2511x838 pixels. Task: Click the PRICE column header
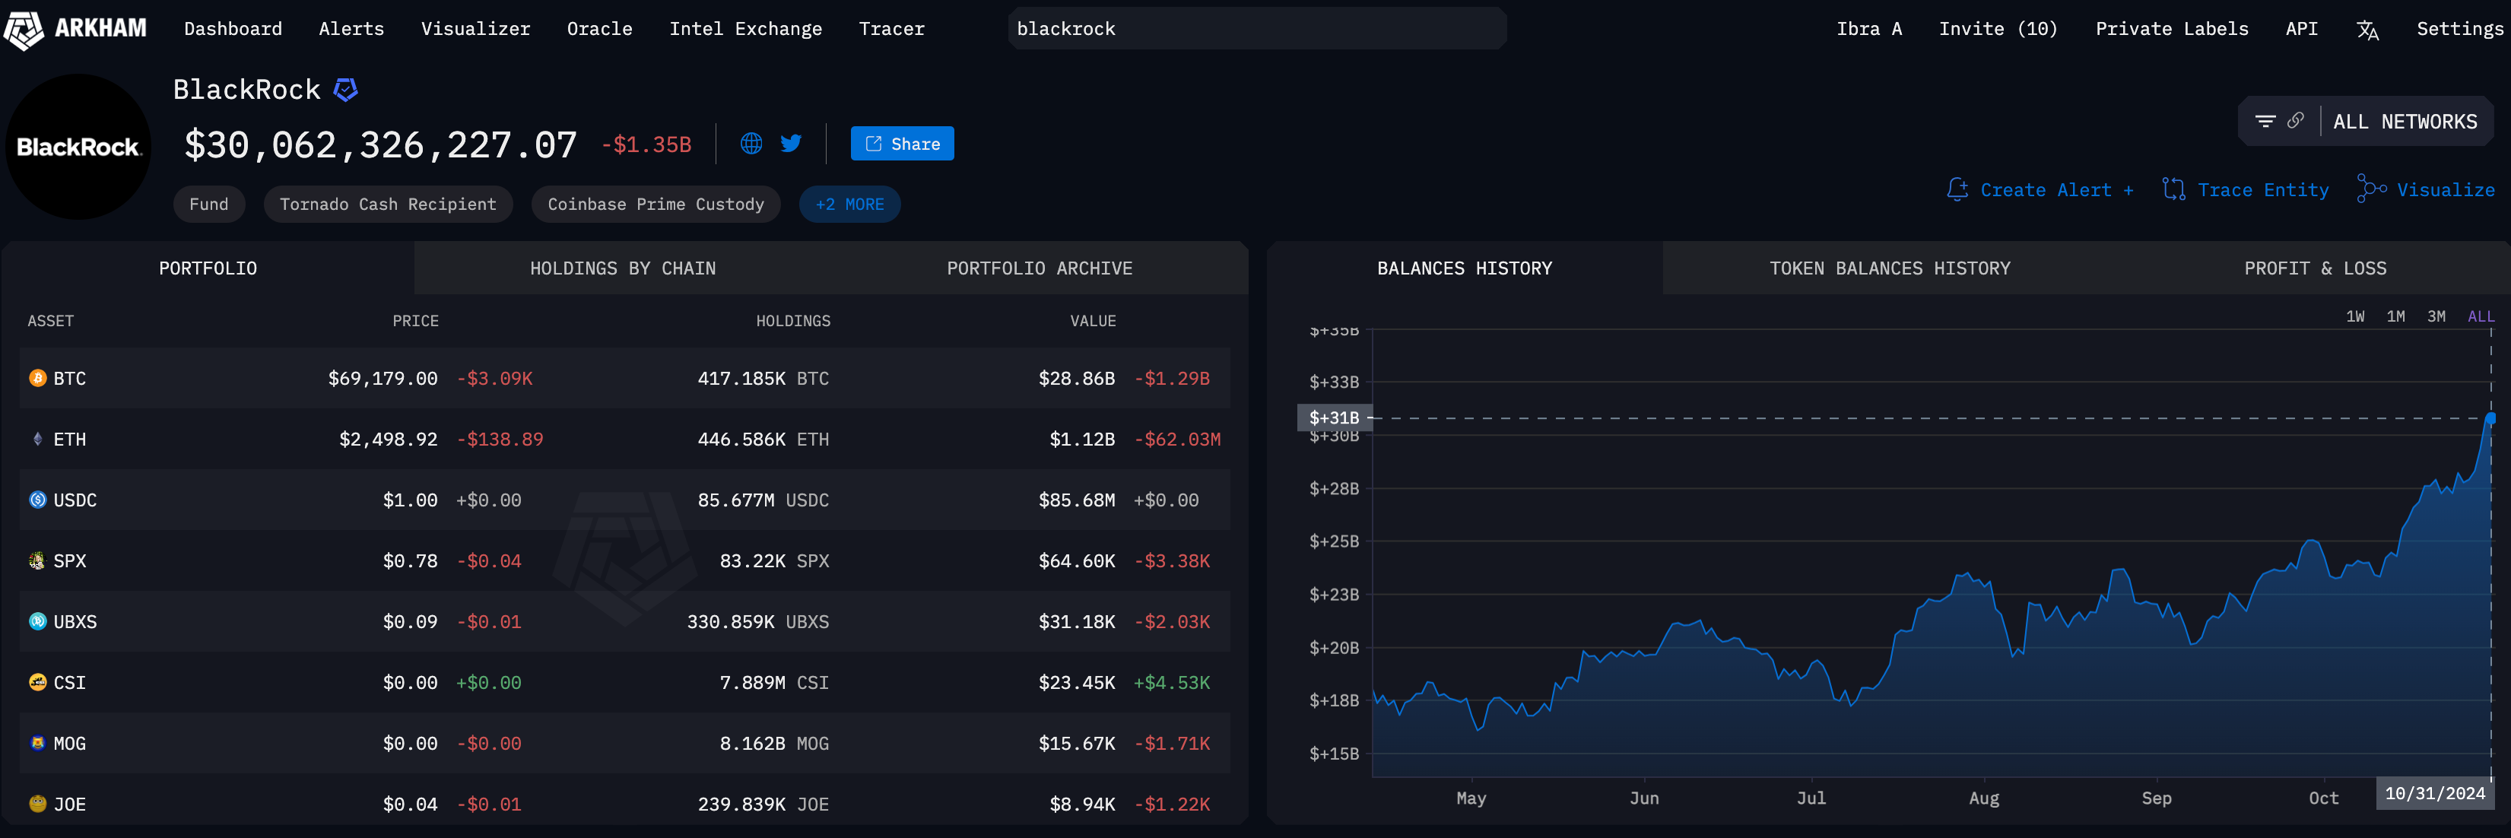pos(415,321)
